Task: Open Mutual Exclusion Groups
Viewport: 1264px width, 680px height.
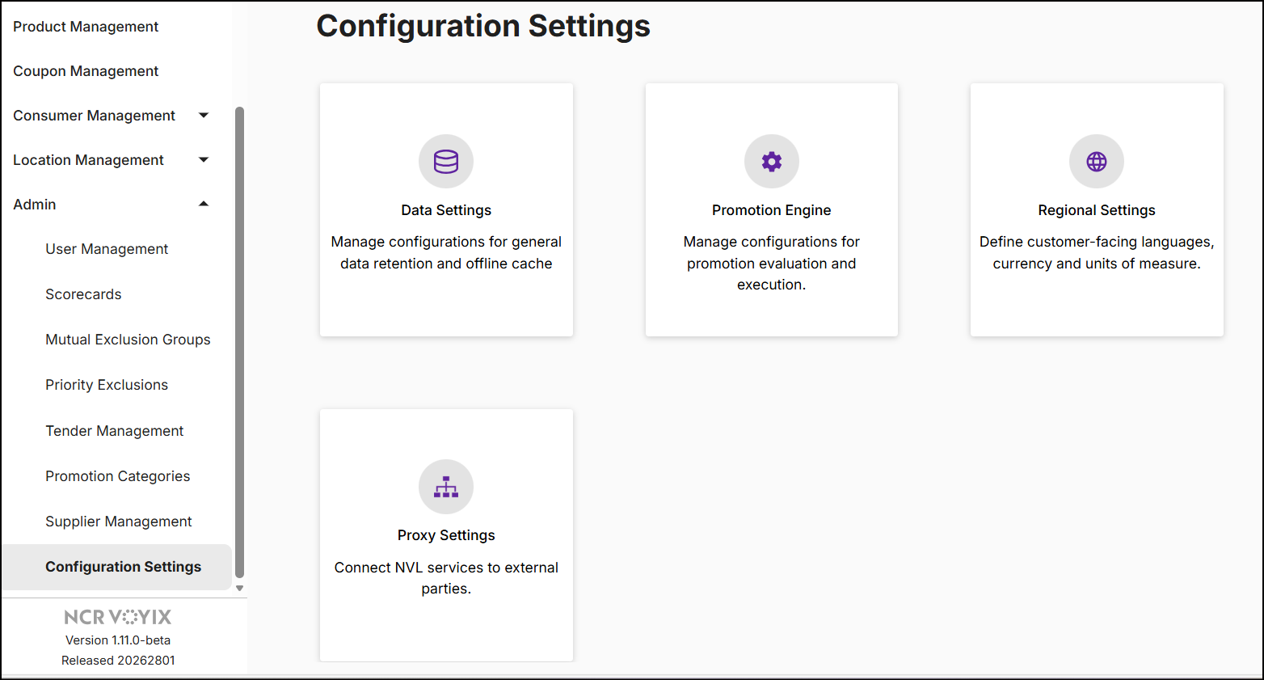Action: [x=128, y=339]
